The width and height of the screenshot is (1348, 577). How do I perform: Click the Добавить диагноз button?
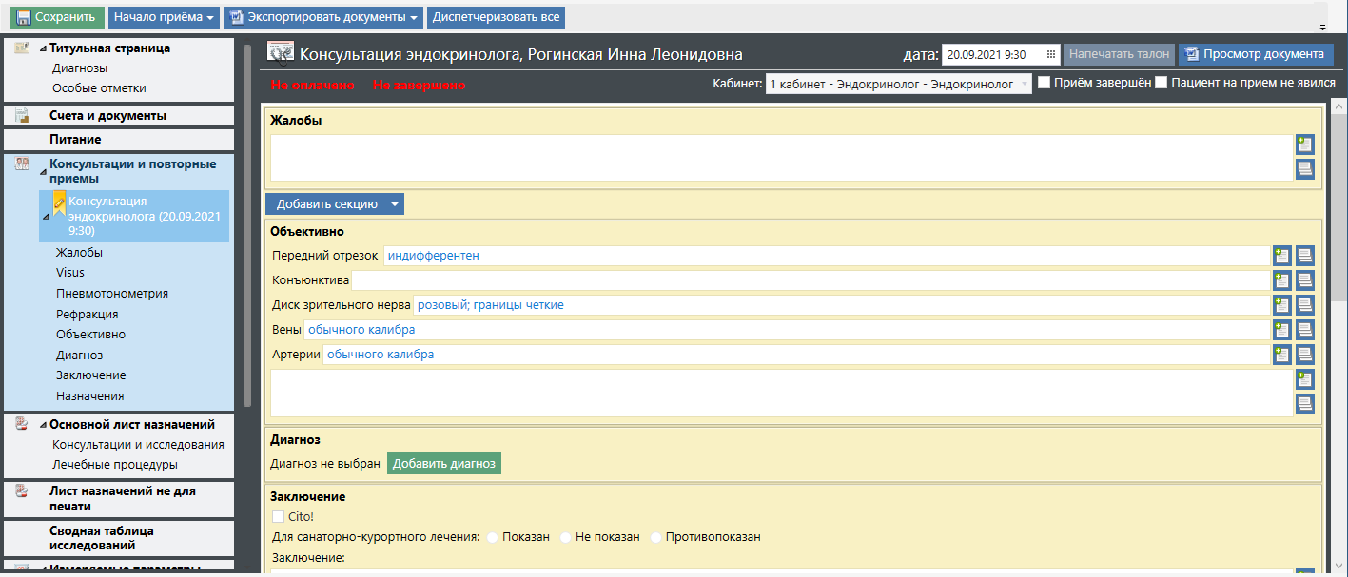[x=443, y=464]
